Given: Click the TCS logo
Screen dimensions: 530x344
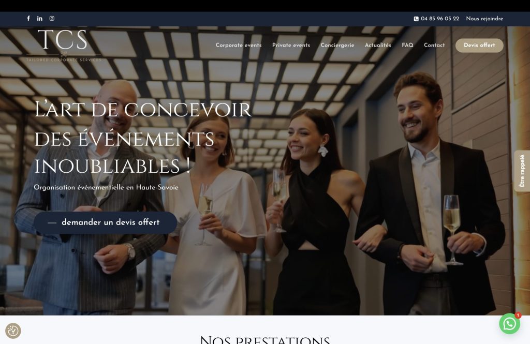Looking at the screenshot, I should tap(64, 46).
